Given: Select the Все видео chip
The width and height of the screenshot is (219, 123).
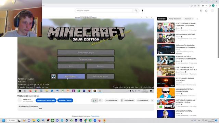Looking at the screenshot, I should [162, 19].
